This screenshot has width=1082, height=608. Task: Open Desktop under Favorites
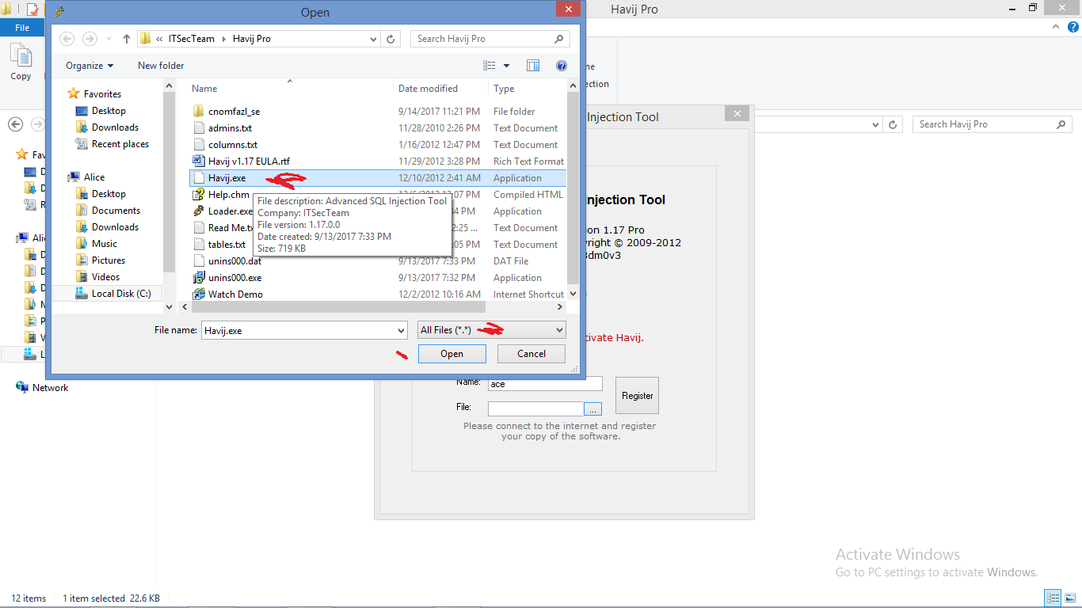point(109,111)
